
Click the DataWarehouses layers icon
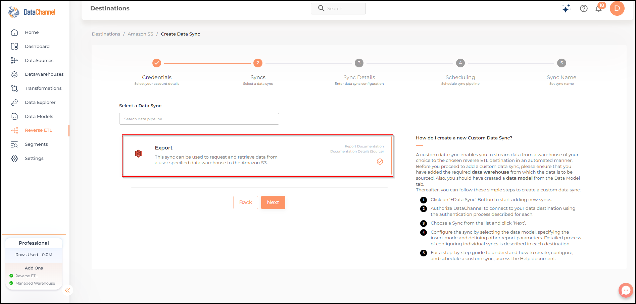click(14, 74)
